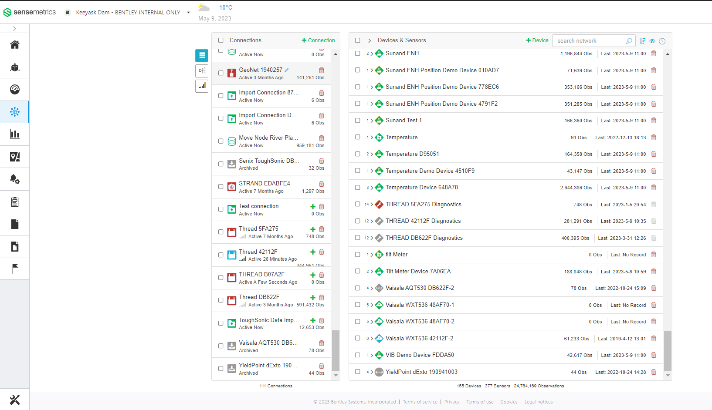The width and height of the screenshot is (712, 410).
Task: Click Devices list scroll down arrow
Action: (668, 376)
